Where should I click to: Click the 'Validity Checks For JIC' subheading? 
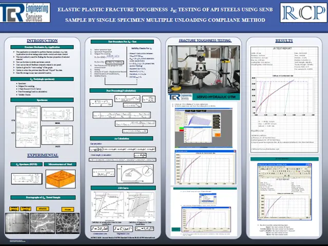click(142, 49)
